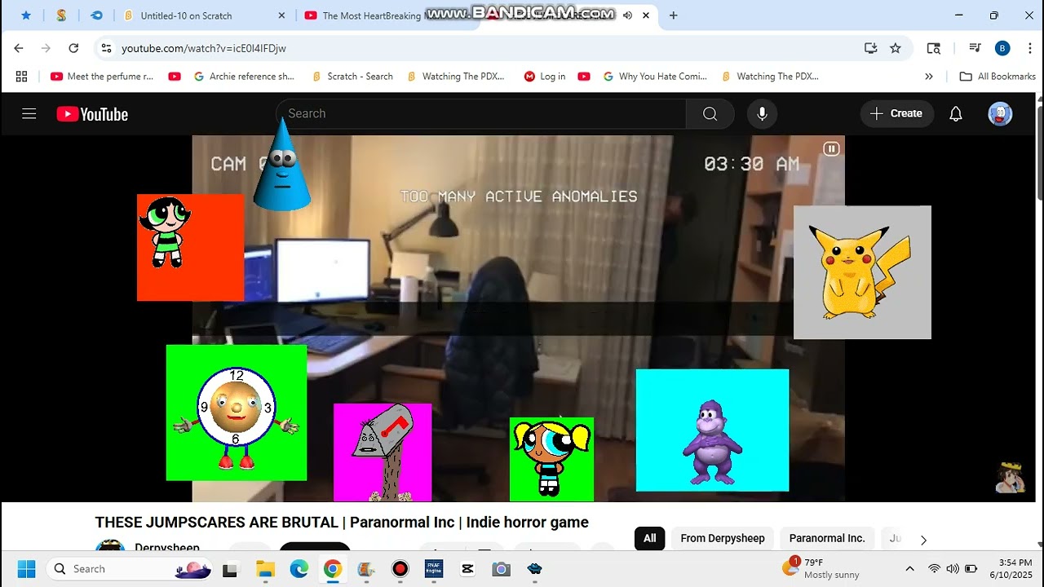Open the 'Why You Hate Comi...' bookmark

655,77
